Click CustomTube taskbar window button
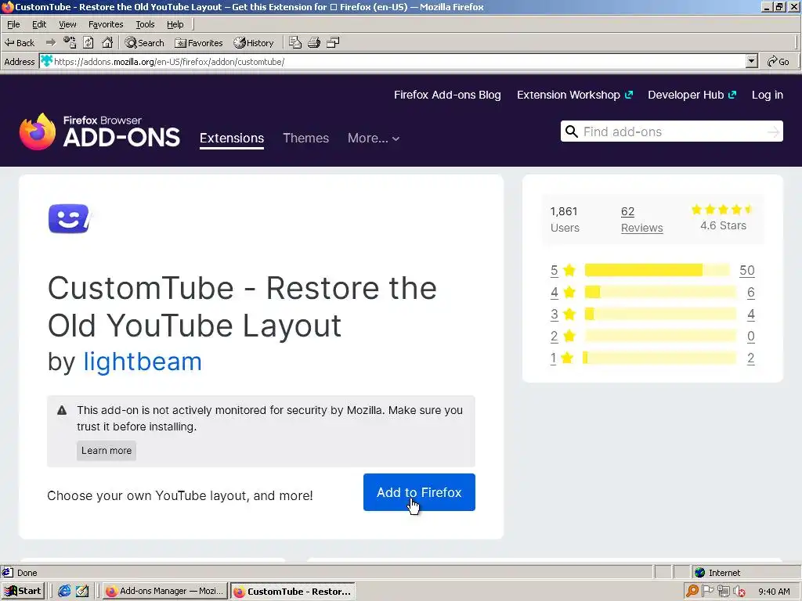The width and height of the screenshot is (802, 601). click(293, 592)
